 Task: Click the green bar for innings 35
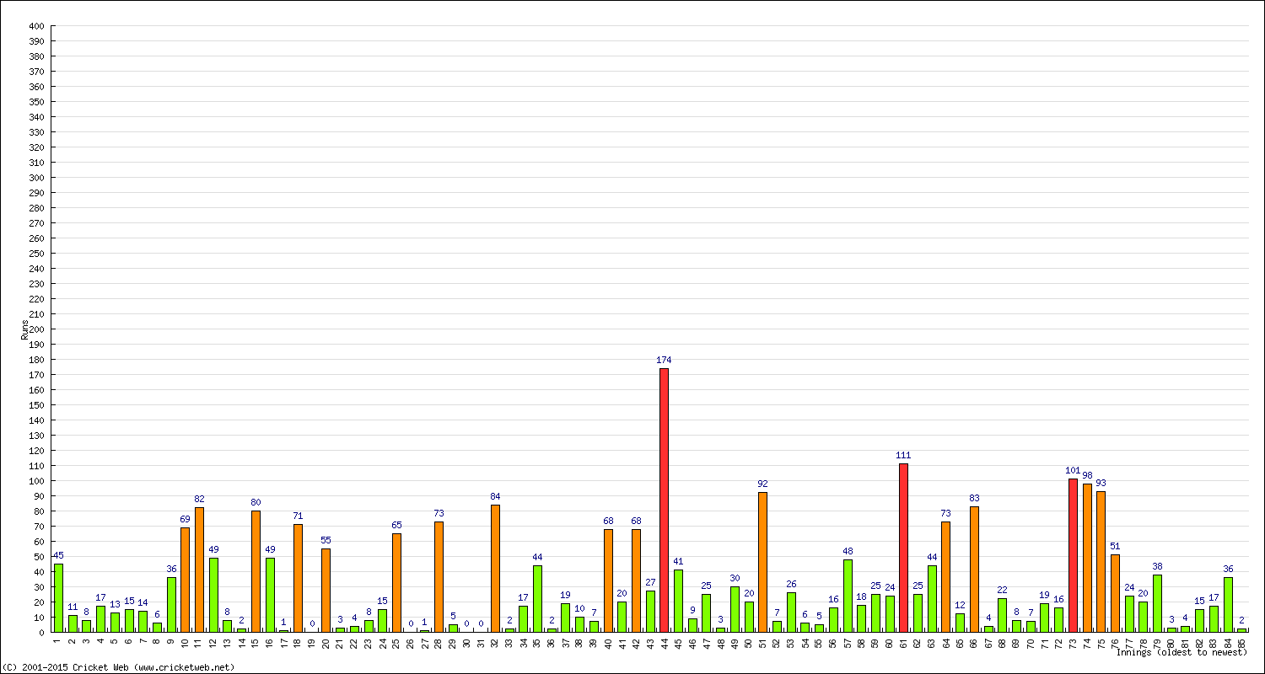coord(537,599)
